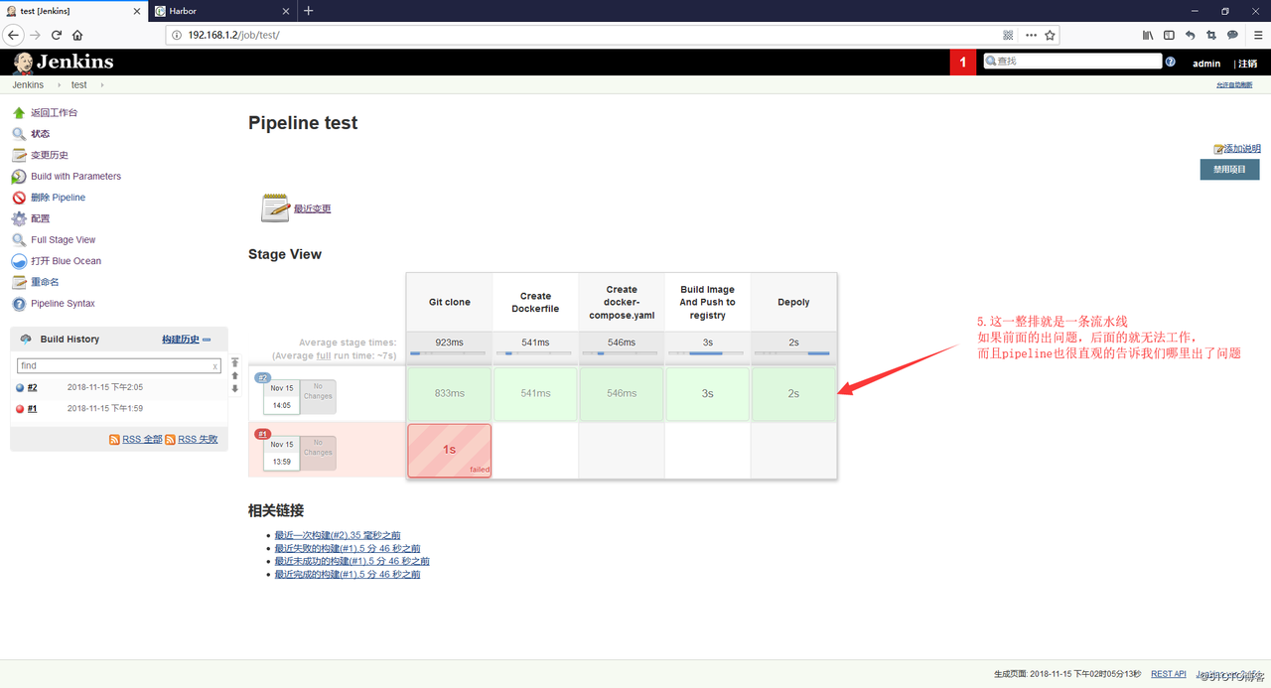Open build #2 in Build History
This screenshot has width=1271, height=688.
pyautogui.click(x=33, y=388)
